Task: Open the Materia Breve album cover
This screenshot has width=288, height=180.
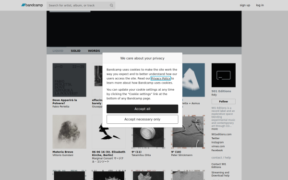Action: pyautogui.click(x=69, y=132)
